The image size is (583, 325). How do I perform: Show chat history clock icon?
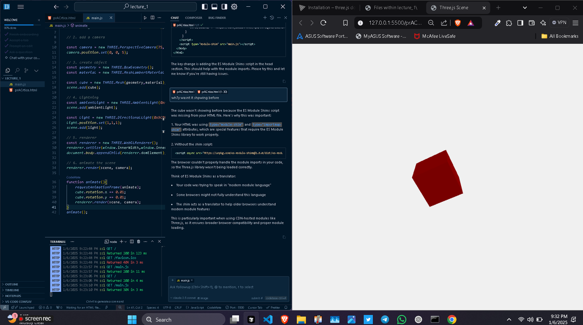coord(272,17)
